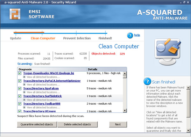191x137 pixels.
Task: Expand detected locations under Toolbar888
Action: (x=24, y=107)
